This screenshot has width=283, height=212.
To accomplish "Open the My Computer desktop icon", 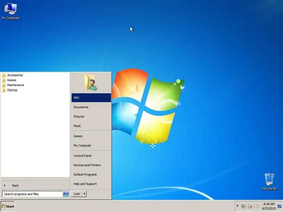I will coord(11,11).
